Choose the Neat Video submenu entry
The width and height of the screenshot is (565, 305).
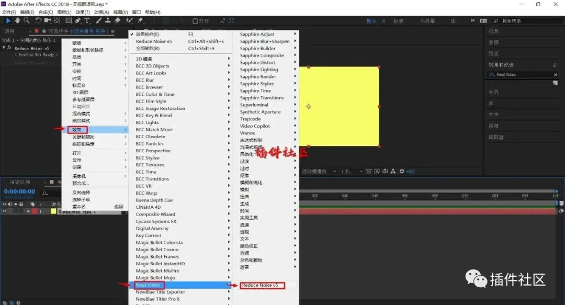(x=180, y=285)
